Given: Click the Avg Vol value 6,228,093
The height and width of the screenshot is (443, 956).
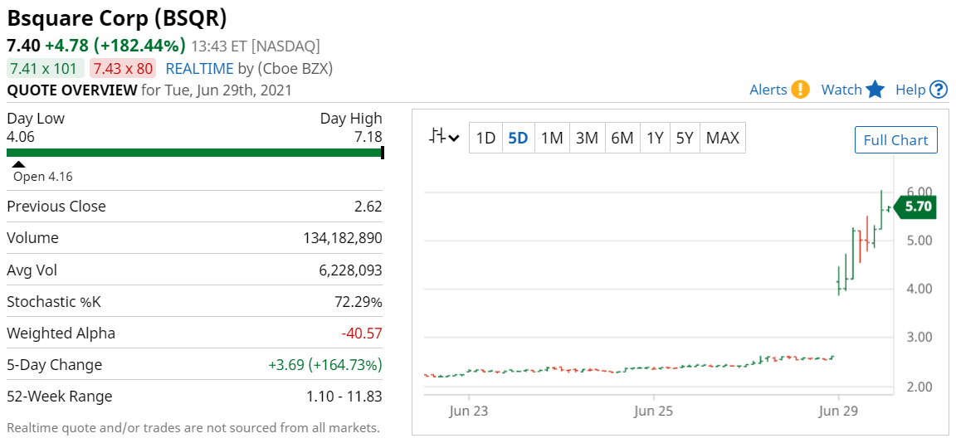Looking at the screenshot, I should (351, 270).
